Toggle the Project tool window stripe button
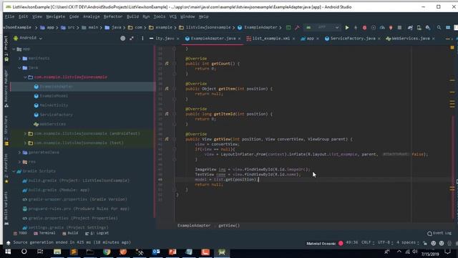Image resolution: width=458 pixels, height=258 pixels. pos(6,48)
